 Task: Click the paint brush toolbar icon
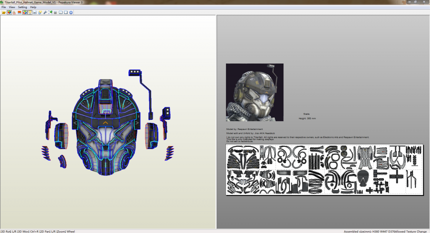pos(14,12)
